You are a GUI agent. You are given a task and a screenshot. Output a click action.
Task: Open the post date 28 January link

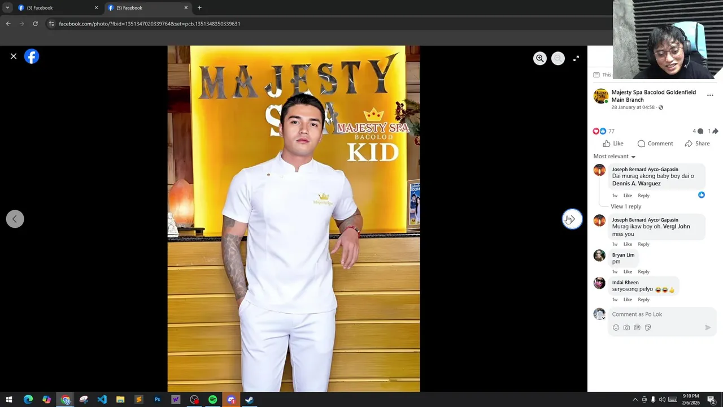pyautogui.click(x=633, y=107)
